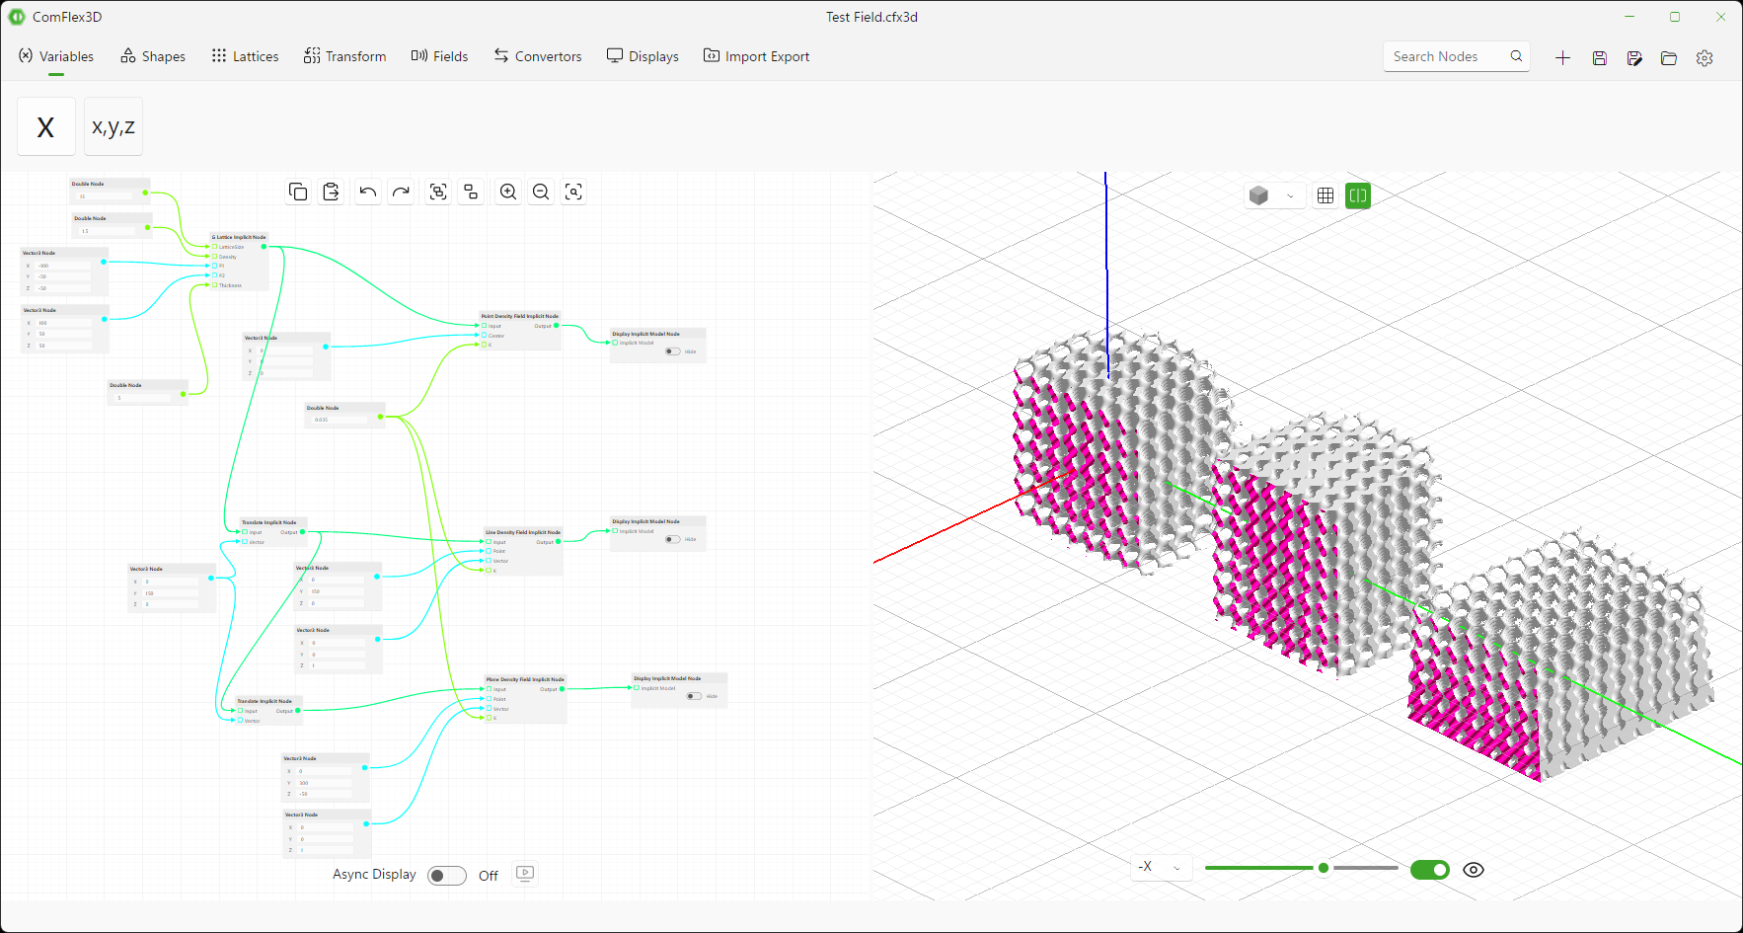Toggle the grid view icon in 3D viewport
This screenshot has width=1743, height=933.
click(x=1326, y=195)
